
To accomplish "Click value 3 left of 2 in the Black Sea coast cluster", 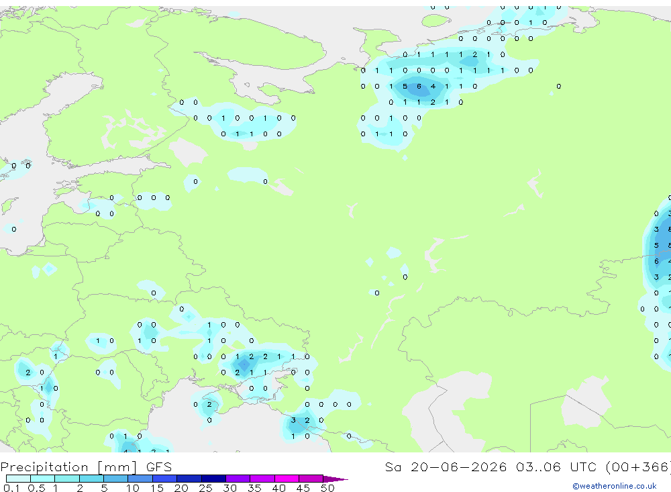I will 293,420.
